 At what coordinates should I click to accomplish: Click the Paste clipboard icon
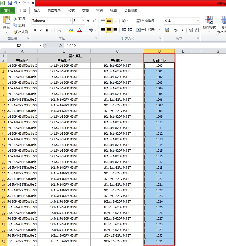6,20
